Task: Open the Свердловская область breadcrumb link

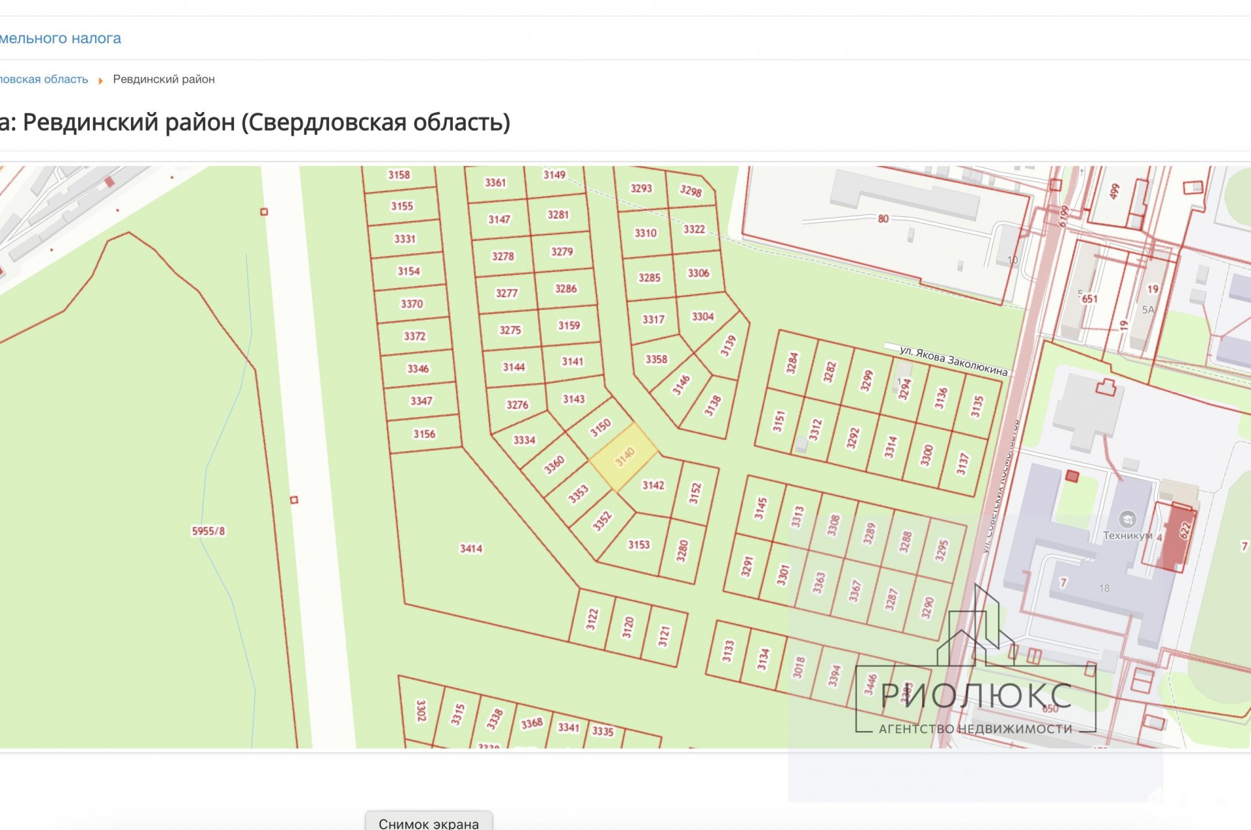Action: click(44, 79)
